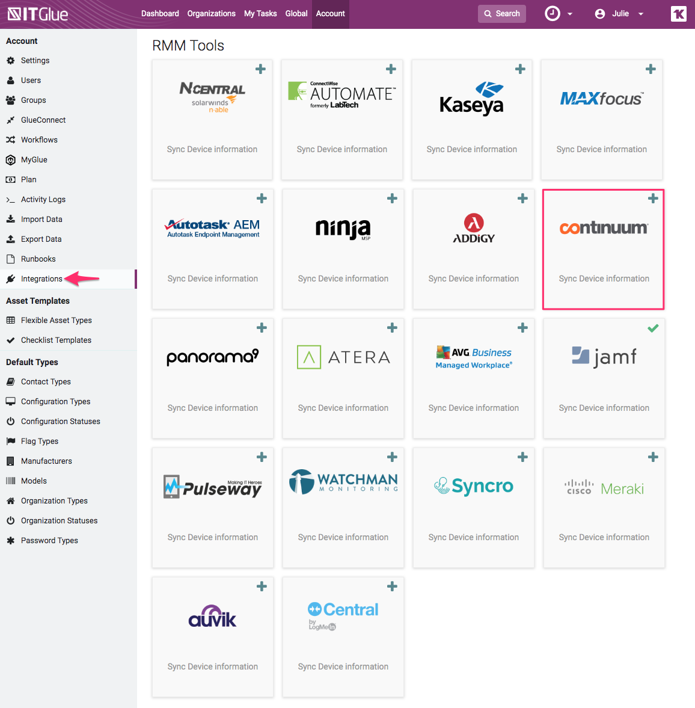695x708 pixels.
Task: Select Account in top navigation
Action: point(330,14)
